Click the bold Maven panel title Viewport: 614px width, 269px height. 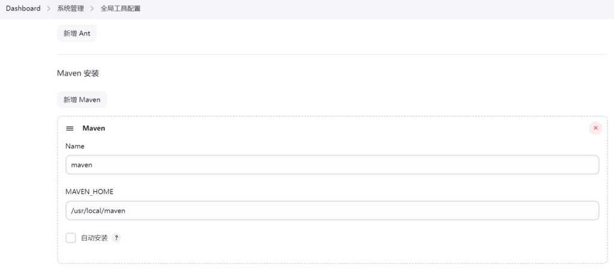coord(94,128)
